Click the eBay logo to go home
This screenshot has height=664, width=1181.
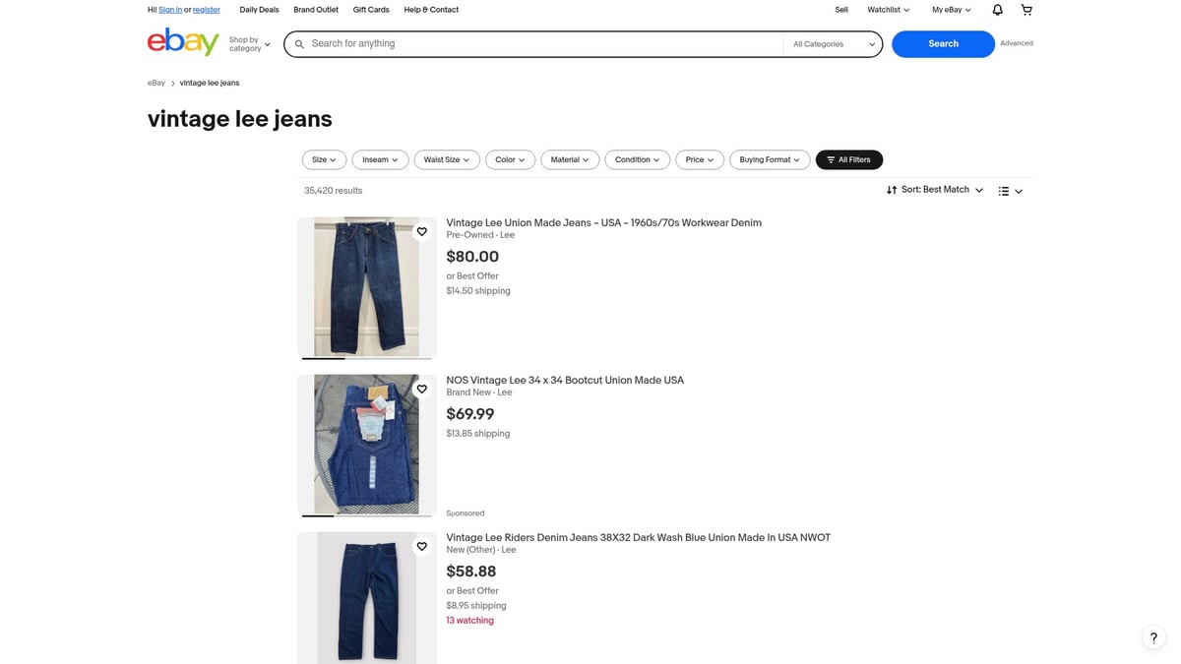[182, 42]
